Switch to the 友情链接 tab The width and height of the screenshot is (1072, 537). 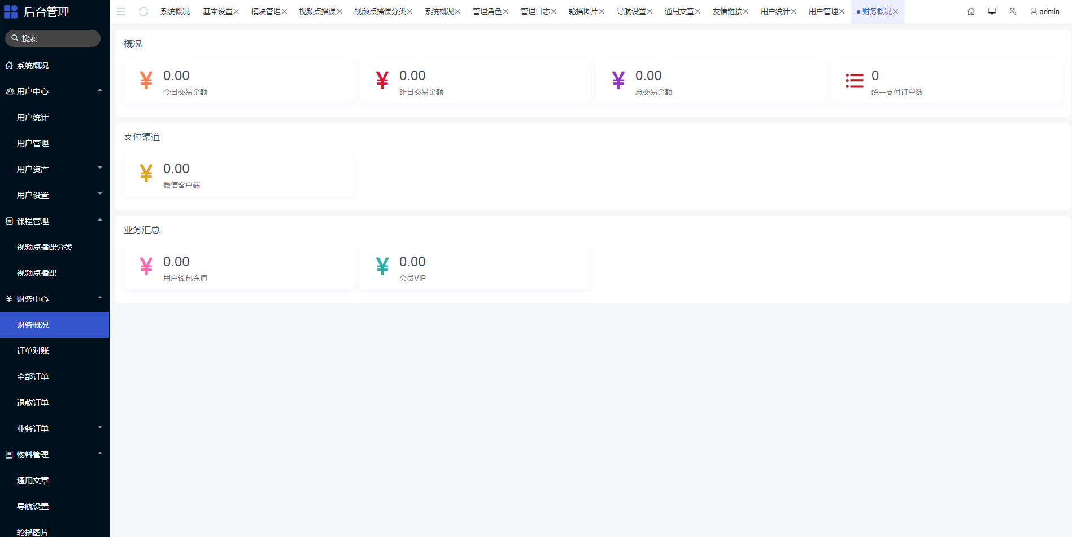point(727,11)
